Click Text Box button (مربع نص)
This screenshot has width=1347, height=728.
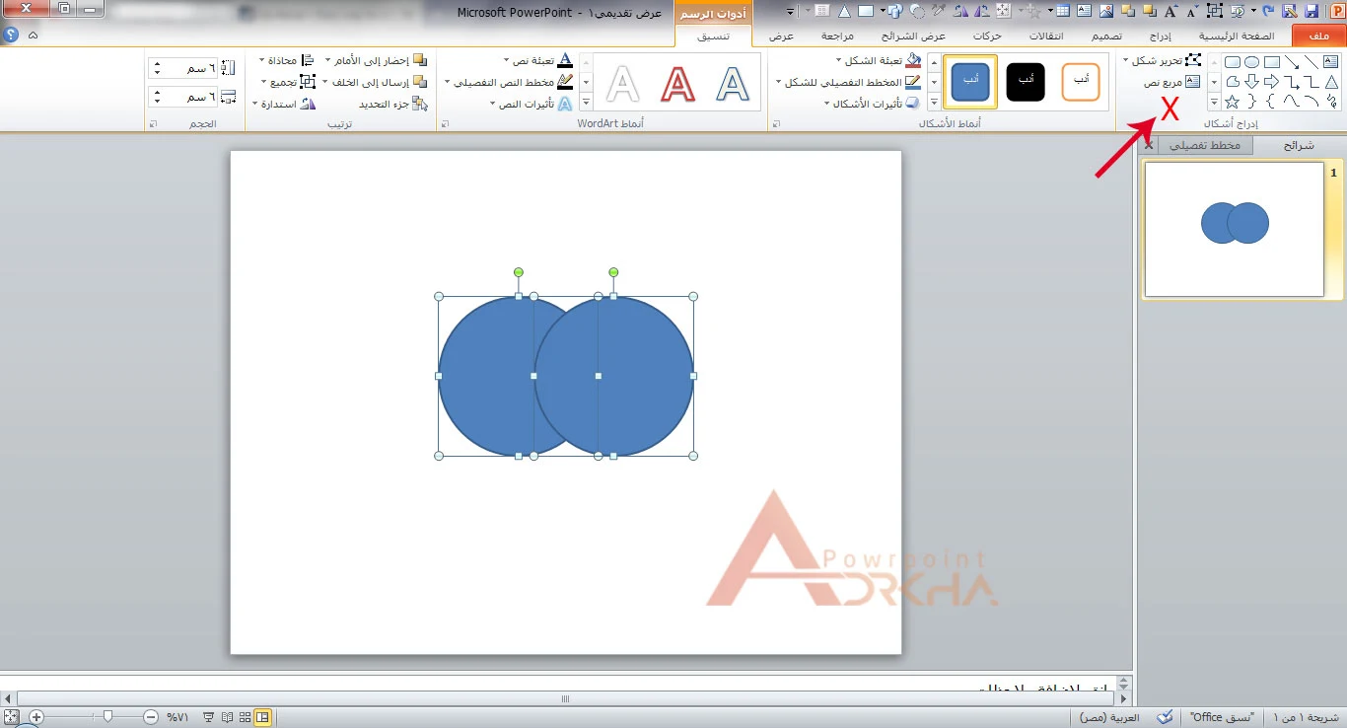pyautogui.click(x=1172, y=82)
